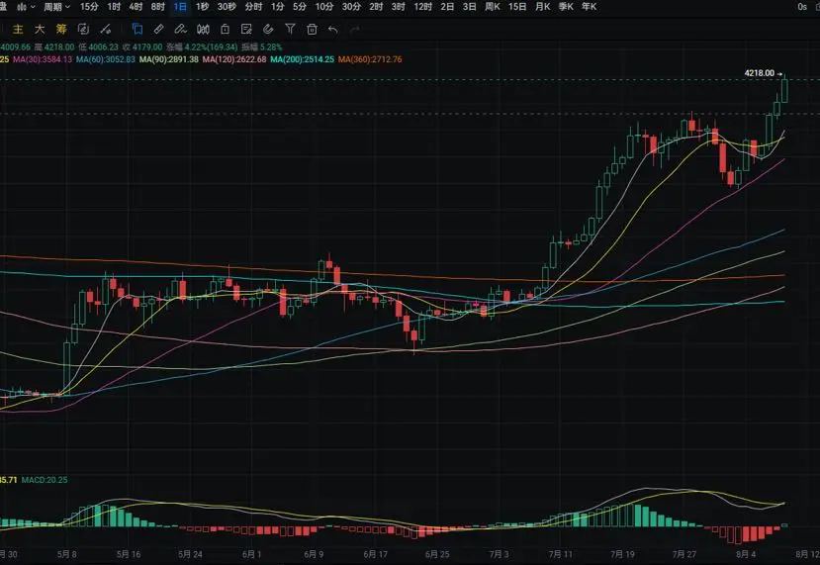Switch chart to 1分 interval
Viewport: 820px width, 565px height.
[278, 7]
